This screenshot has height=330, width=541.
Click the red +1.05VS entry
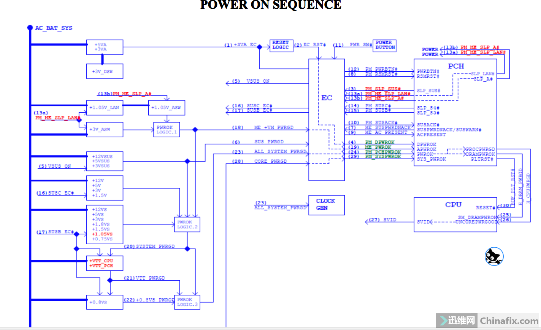[102, 234]
